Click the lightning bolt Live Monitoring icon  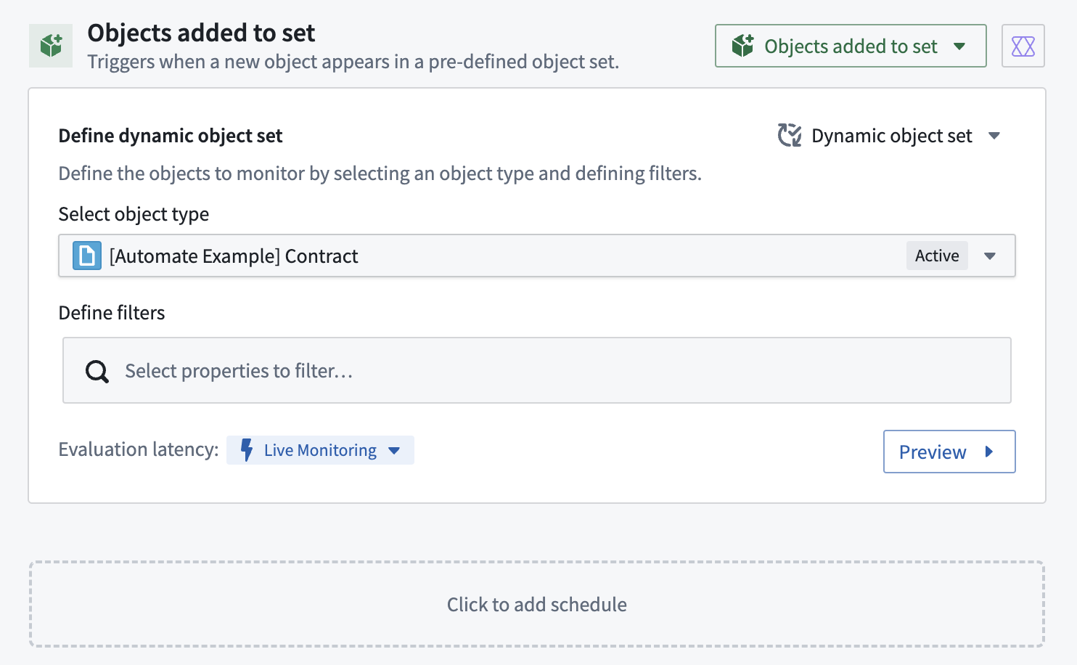coord(247,450)
